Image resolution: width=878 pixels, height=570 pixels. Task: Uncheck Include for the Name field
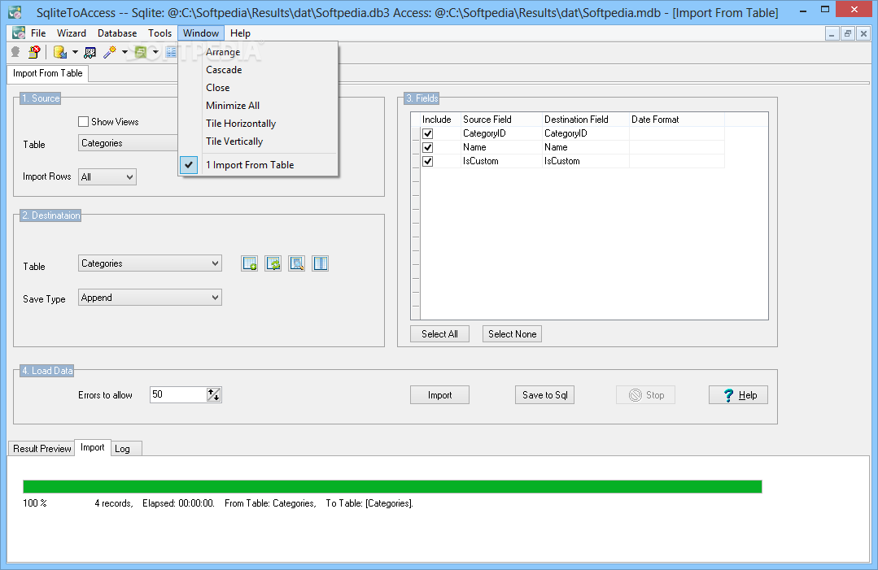point(428,148)
